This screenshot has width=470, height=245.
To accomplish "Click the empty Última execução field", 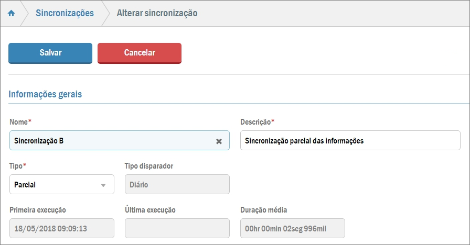I will pos(177,229).
